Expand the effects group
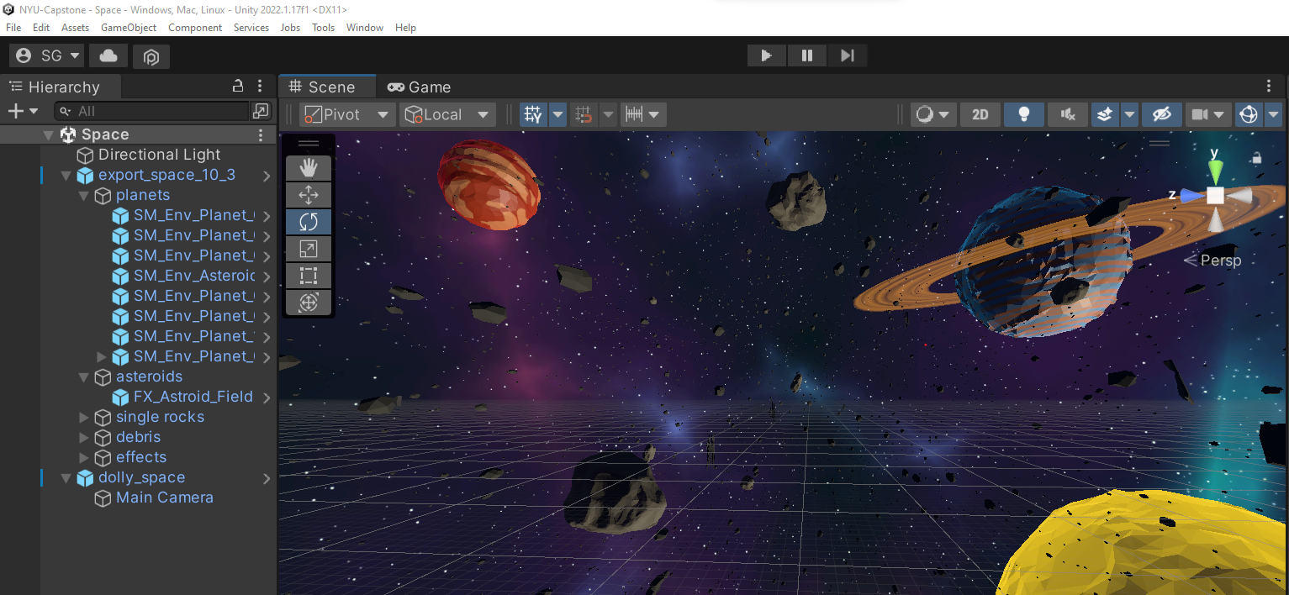The width and height of the screenshot is (1289, 595). tap(83, 458)
